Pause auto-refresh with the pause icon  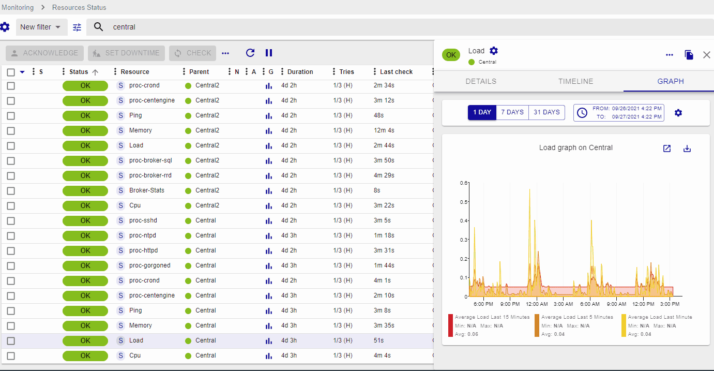pos(269,53)
